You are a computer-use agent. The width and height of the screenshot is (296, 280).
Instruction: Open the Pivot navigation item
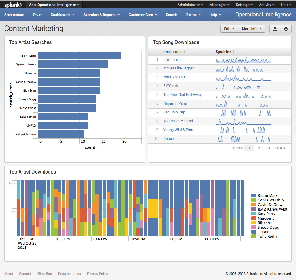tap(37, 15)
